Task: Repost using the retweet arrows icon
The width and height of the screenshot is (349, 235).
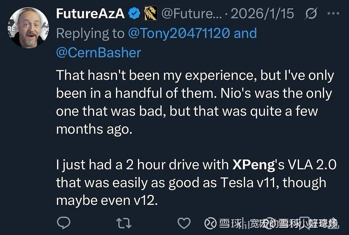Action: pyautogui.click(x=124, y=223)
